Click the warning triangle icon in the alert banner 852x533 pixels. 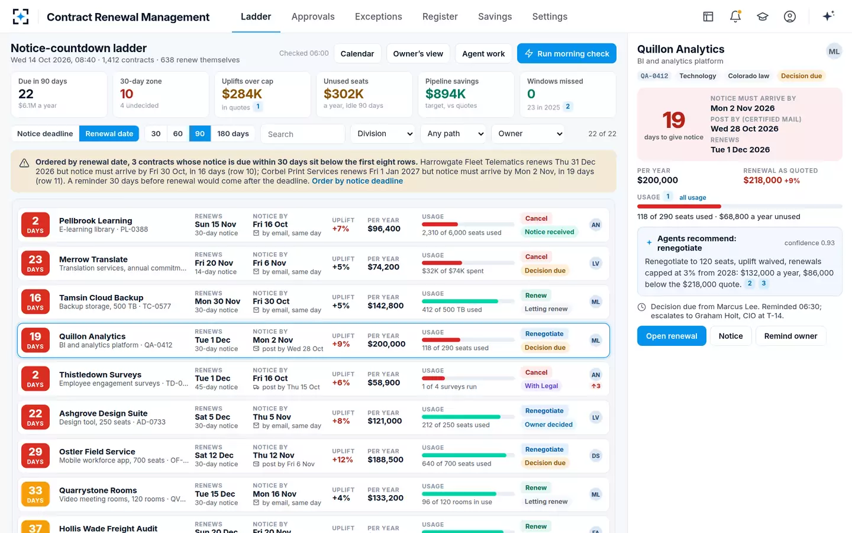[x=24, y=163]
